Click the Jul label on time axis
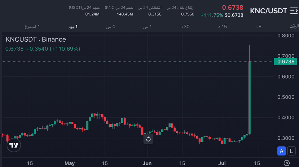 click(x=222, y=163)
